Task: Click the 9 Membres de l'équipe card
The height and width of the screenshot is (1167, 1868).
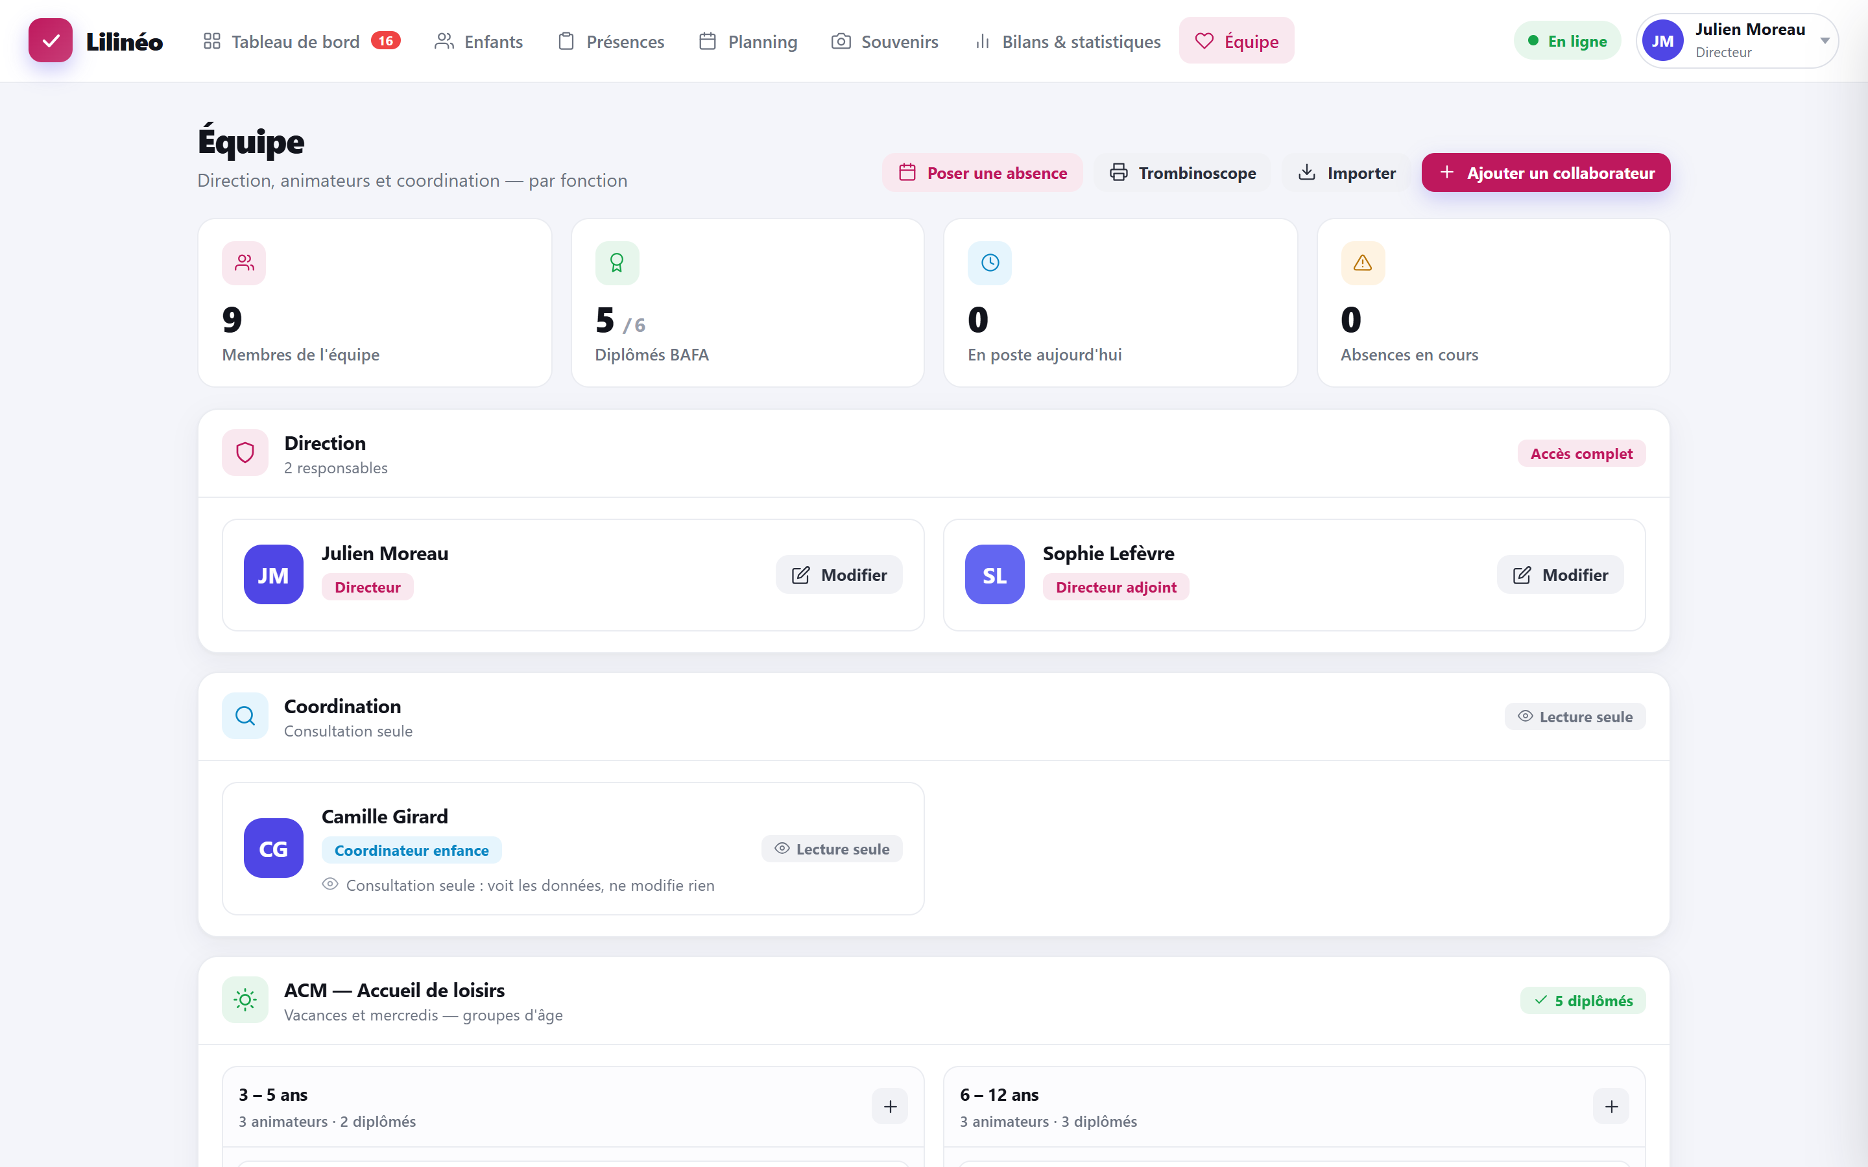Action: point(374,303)
